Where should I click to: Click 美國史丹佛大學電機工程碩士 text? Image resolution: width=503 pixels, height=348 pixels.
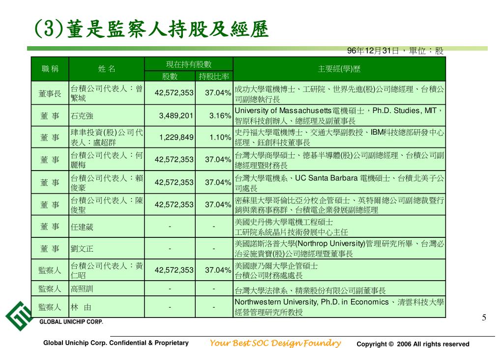click(x=284, y=222)
